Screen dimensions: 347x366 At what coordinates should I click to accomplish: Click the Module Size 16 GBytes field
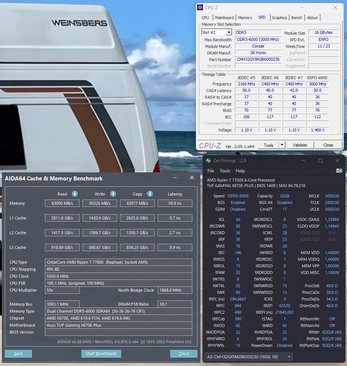click(x=324, y=32)
